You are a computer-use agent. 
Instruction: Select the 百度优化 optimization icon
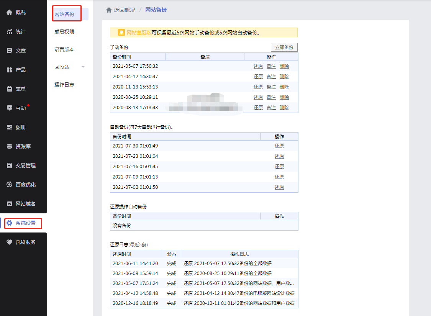(9, 185)
